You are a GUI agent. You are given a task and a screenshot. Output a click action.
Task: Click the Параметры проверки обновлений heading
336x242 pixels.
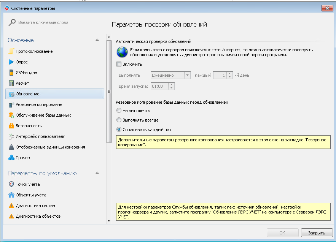click(x=159, y=24)
